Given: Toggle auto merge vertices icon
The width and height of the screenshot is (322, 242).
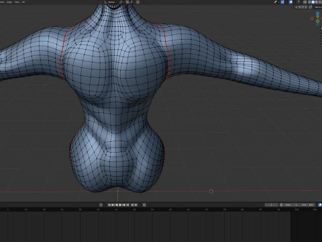Looking at the screenshot, I should tap(311, 7).
